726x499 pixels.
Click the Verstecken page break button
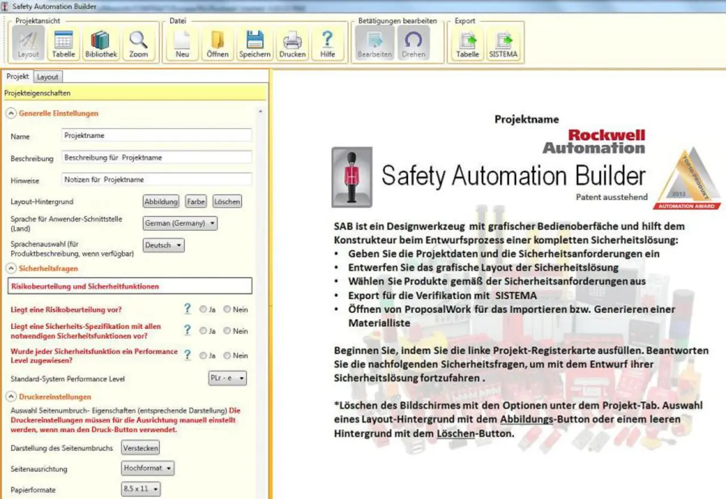click(x=141, y=447)
